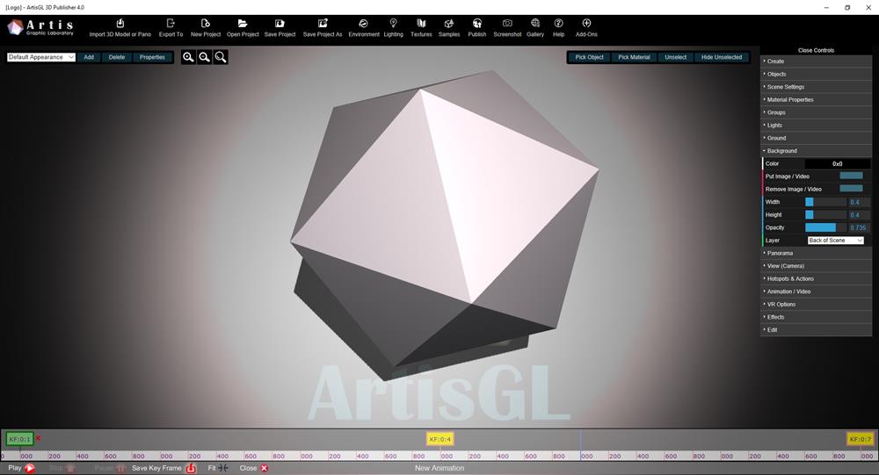Take a Screenshot with the camera icon
879x475 pixels.
(507, 24)
